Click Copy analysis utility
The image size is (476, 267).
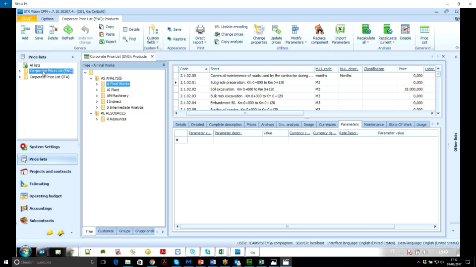[229, 42]
